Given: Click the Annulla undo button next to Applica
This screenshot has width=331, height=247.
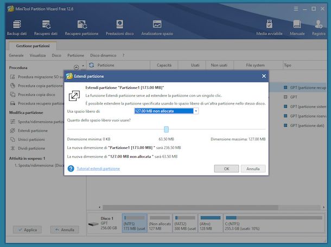Looking at the screenshot, I should click(x=65, y=230).
